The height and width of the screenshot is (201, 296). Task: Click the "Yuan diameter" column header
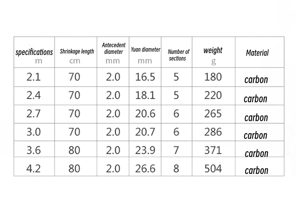click(145, 49)
